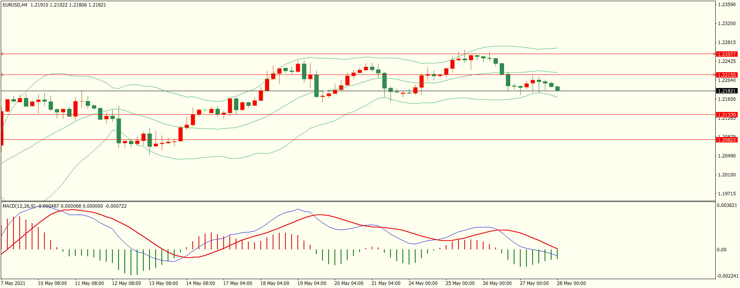Click the red 1.20823 price level label

[726, 140]
